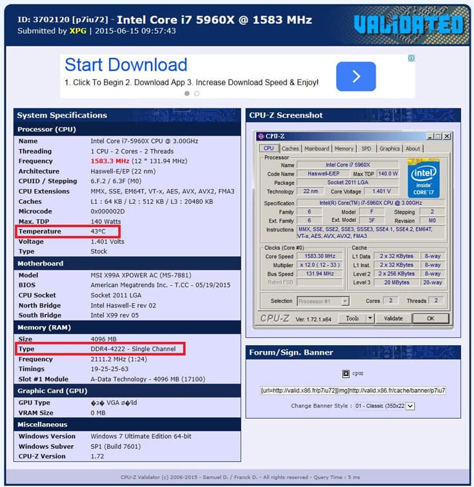Click the Windows 7 Ultimate Edition text
474x487 pixels.
pos(141,437)
